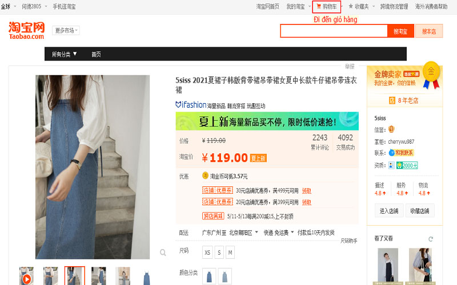Expand the 所有分类 categories dropdown
The height and width of the screenshot is (285, 457).
[x=64, y=54]
